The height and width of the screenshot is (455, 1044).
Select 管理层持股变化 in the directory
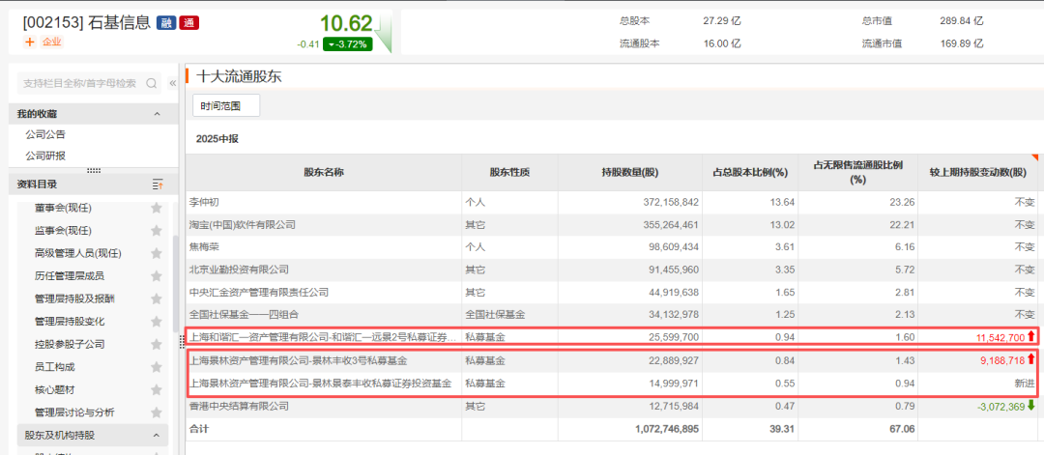tap(70, 322)
